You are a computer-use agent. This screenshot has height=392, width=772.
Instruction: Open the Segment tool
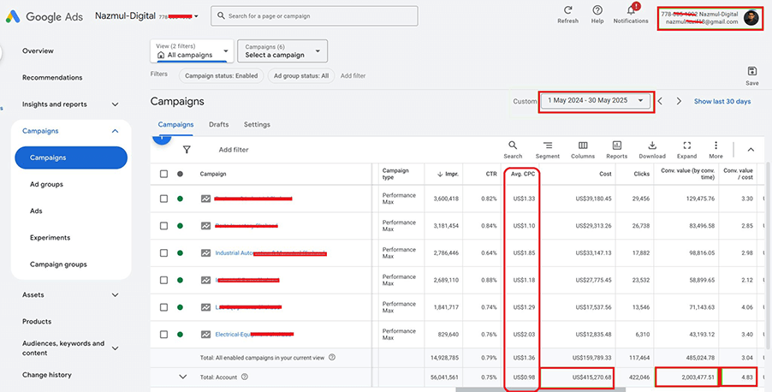[547, 146]
